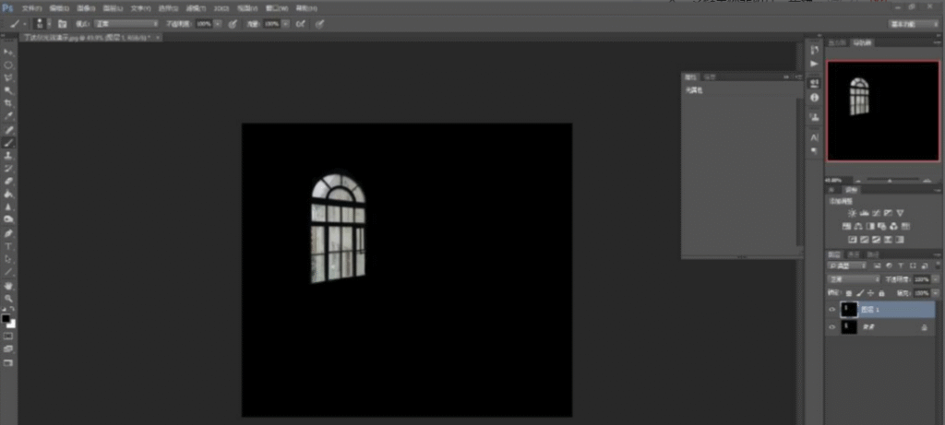
Task: Select the Lasso tool
Action: coord(8,77)
